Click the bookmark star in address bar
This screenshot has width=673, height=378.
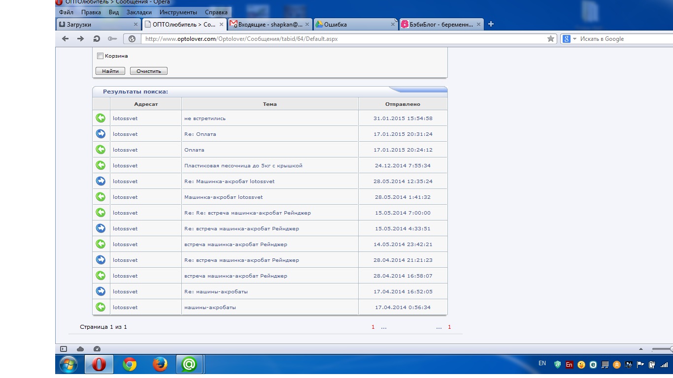[x=551, y=39]
